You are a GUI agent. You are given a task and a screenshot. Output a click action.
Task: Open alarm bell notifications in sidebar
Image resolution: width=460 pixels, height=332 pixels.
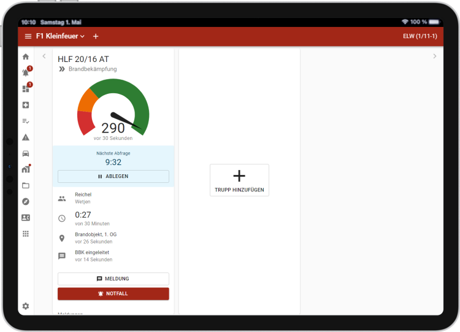pyautogui.click(x=26, y=72)
